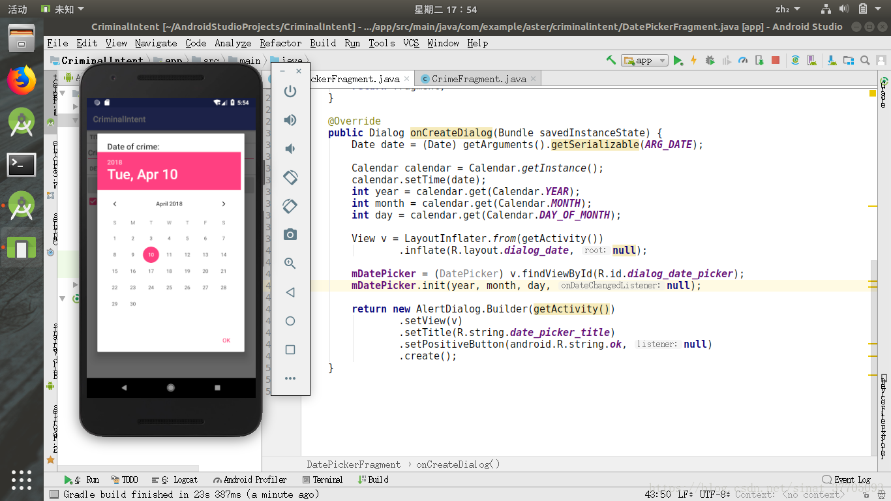Open the VCS menu
The image size is (891, 501).
click(x=411, y=43)
